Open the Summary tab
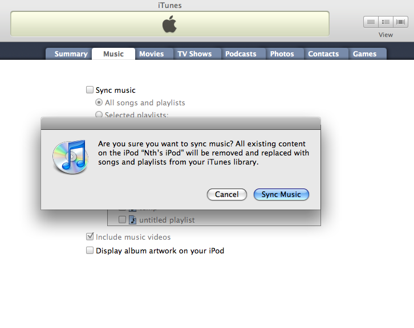The height and width of the screenshot is (328, 414). [69, 54]
